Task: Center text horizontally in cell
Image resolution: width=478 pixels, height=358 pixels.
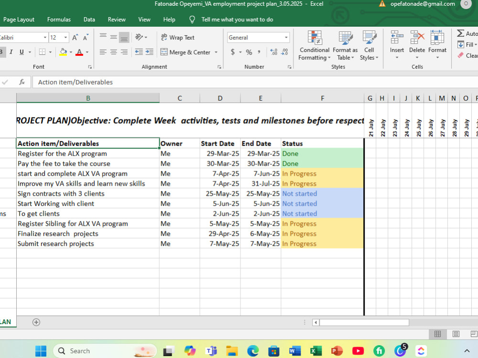Action: tap(113, 52)
